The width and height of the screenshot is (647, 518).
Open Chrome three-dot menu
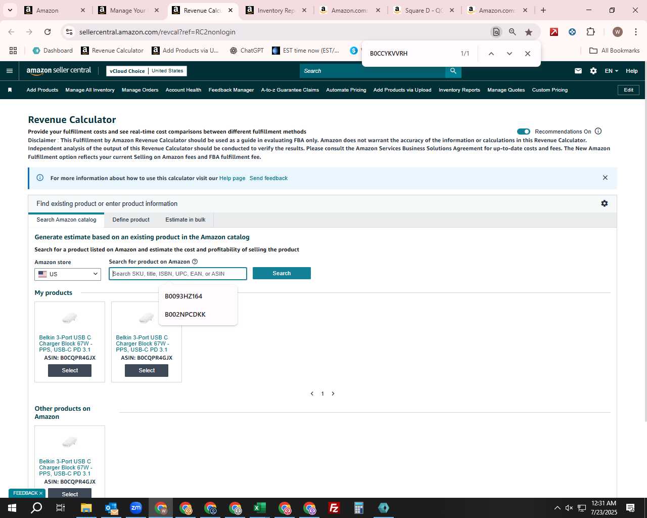tap(635, 32)
